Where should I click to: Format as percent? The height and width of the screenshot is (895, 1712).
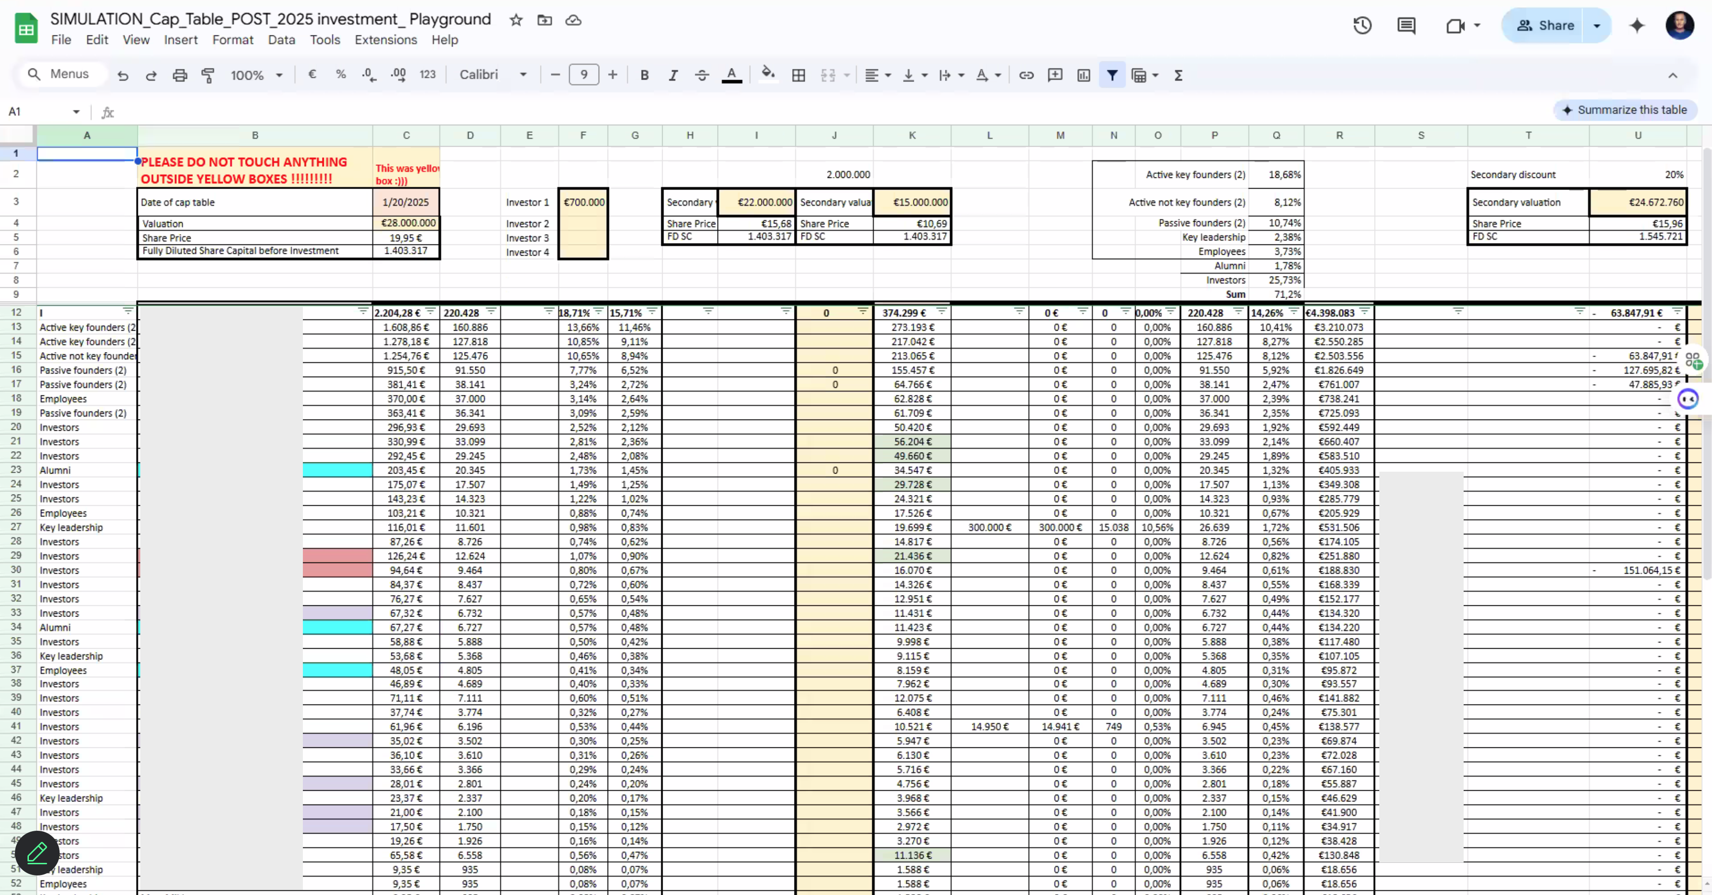point(341,75)
